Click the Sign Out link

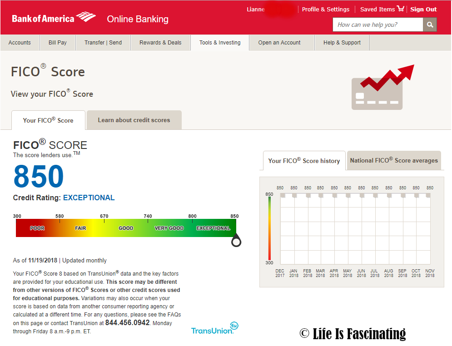tap(423, 9)
